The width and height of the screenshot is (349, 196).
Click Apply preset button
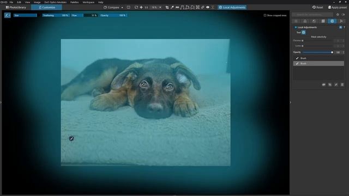tap(337, 7)
